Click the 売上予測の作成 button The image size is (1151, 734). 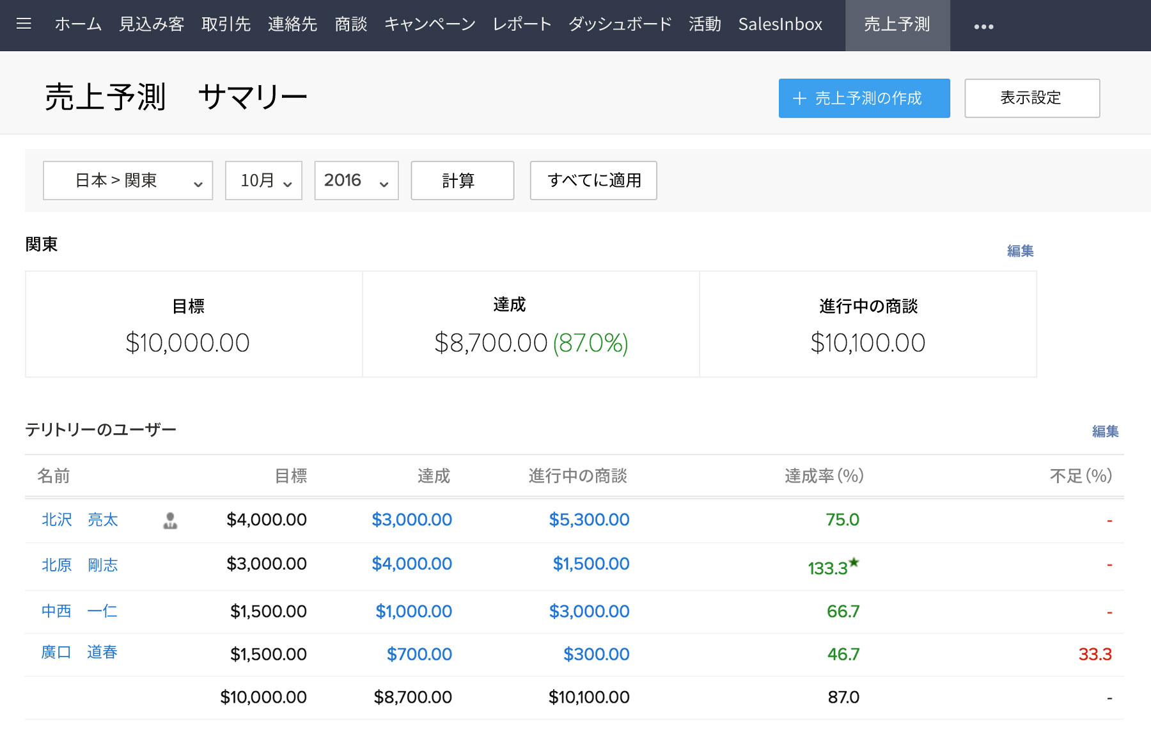click(864, 98)
